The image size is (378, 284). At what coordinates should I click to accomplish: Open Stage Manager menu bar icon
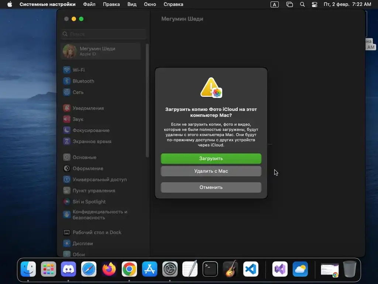pyautogui.click(x=289, y=4)
